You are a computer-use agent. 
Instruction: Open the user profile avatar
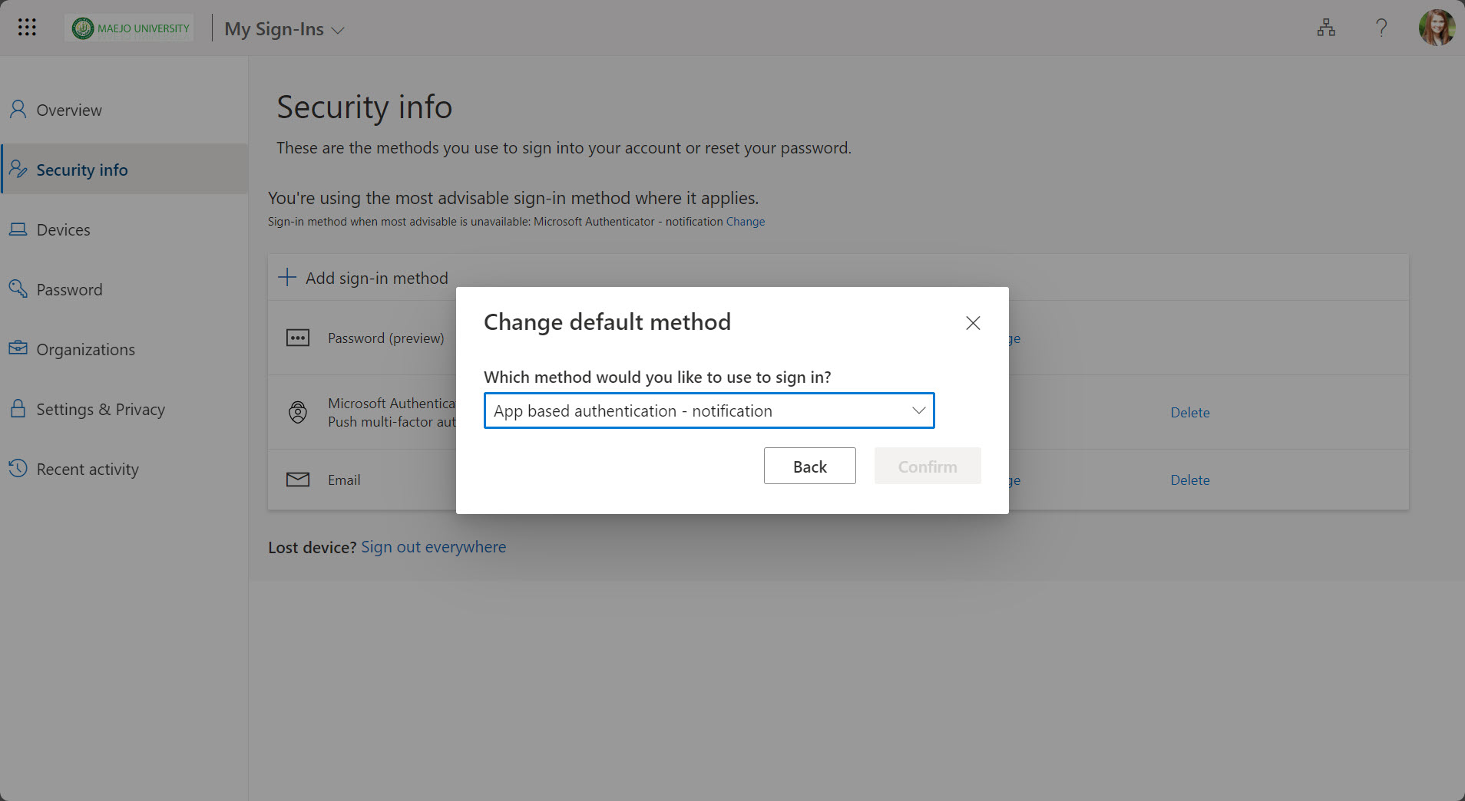[1437, 28]
